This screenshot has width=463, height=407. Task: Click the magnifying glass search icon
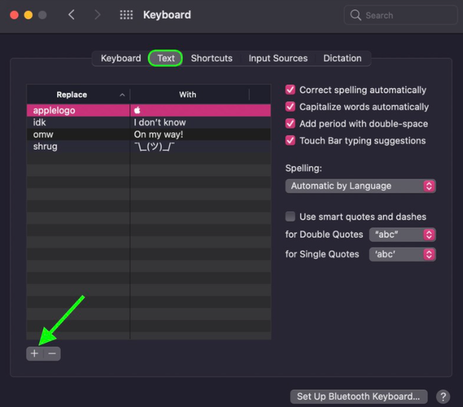pyautogui.click(x=355, y=15)
